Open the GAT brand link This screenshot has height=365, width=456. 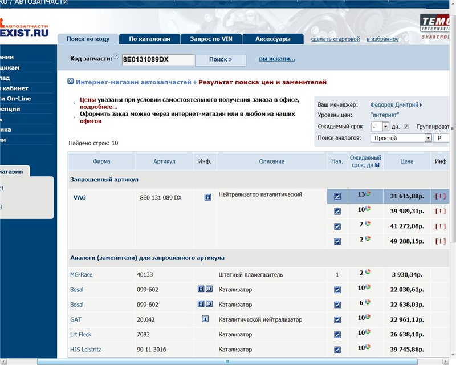[76, 319]
